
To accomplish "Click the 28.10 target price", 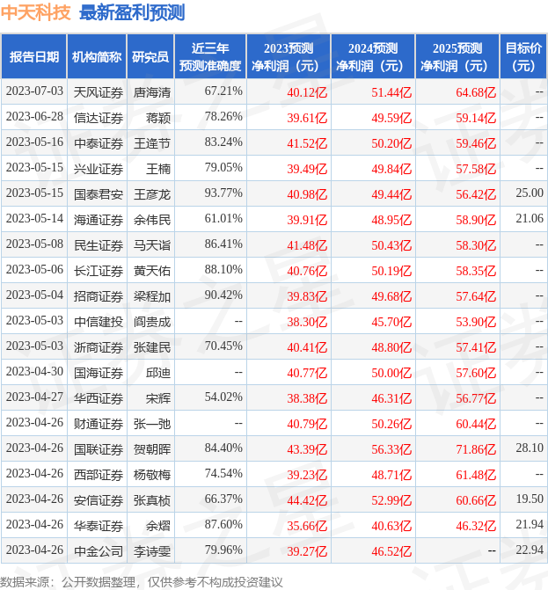I will tap(530, 448).
